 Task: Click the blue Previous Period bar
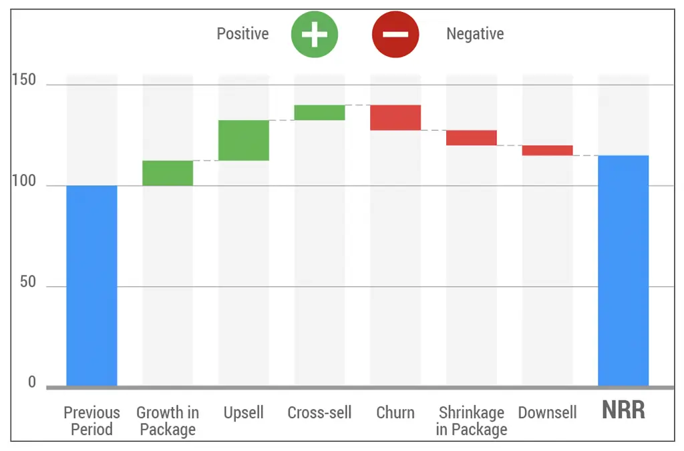tap(92, 286)
